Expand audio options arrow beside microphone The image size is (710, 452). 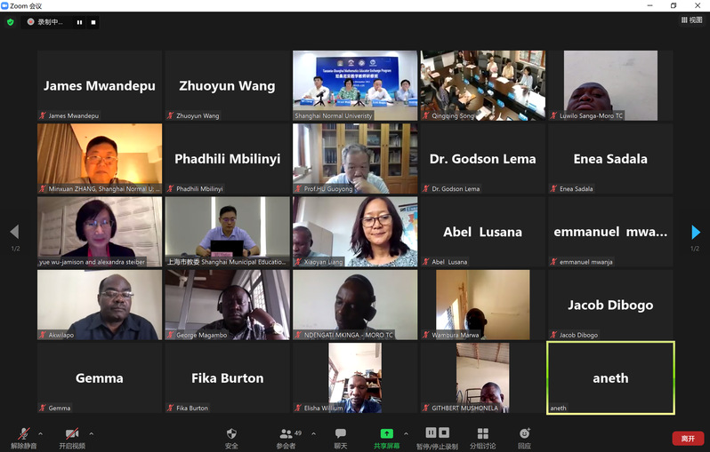coord(40,434)
